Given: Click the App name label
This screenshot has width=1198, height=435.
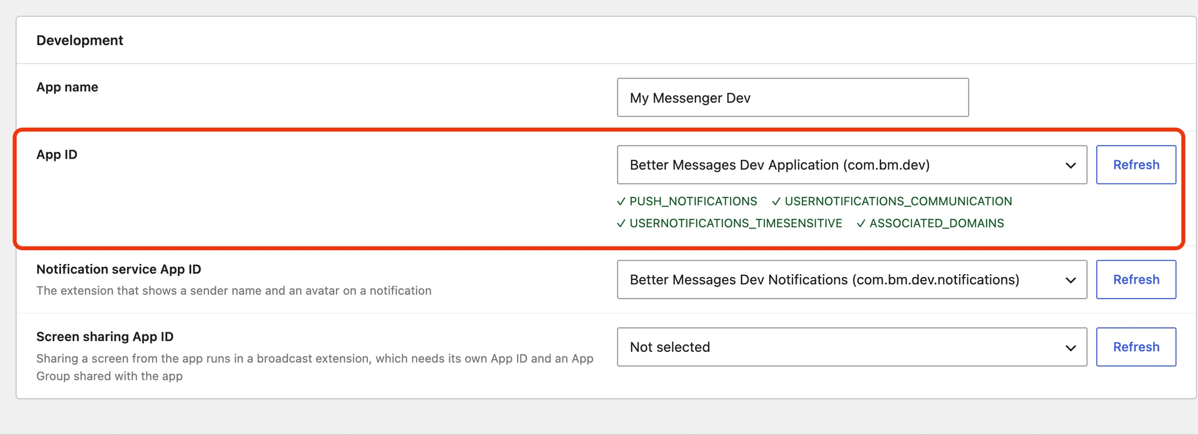Looking at the screenshot, I should (x=67, y=87).
